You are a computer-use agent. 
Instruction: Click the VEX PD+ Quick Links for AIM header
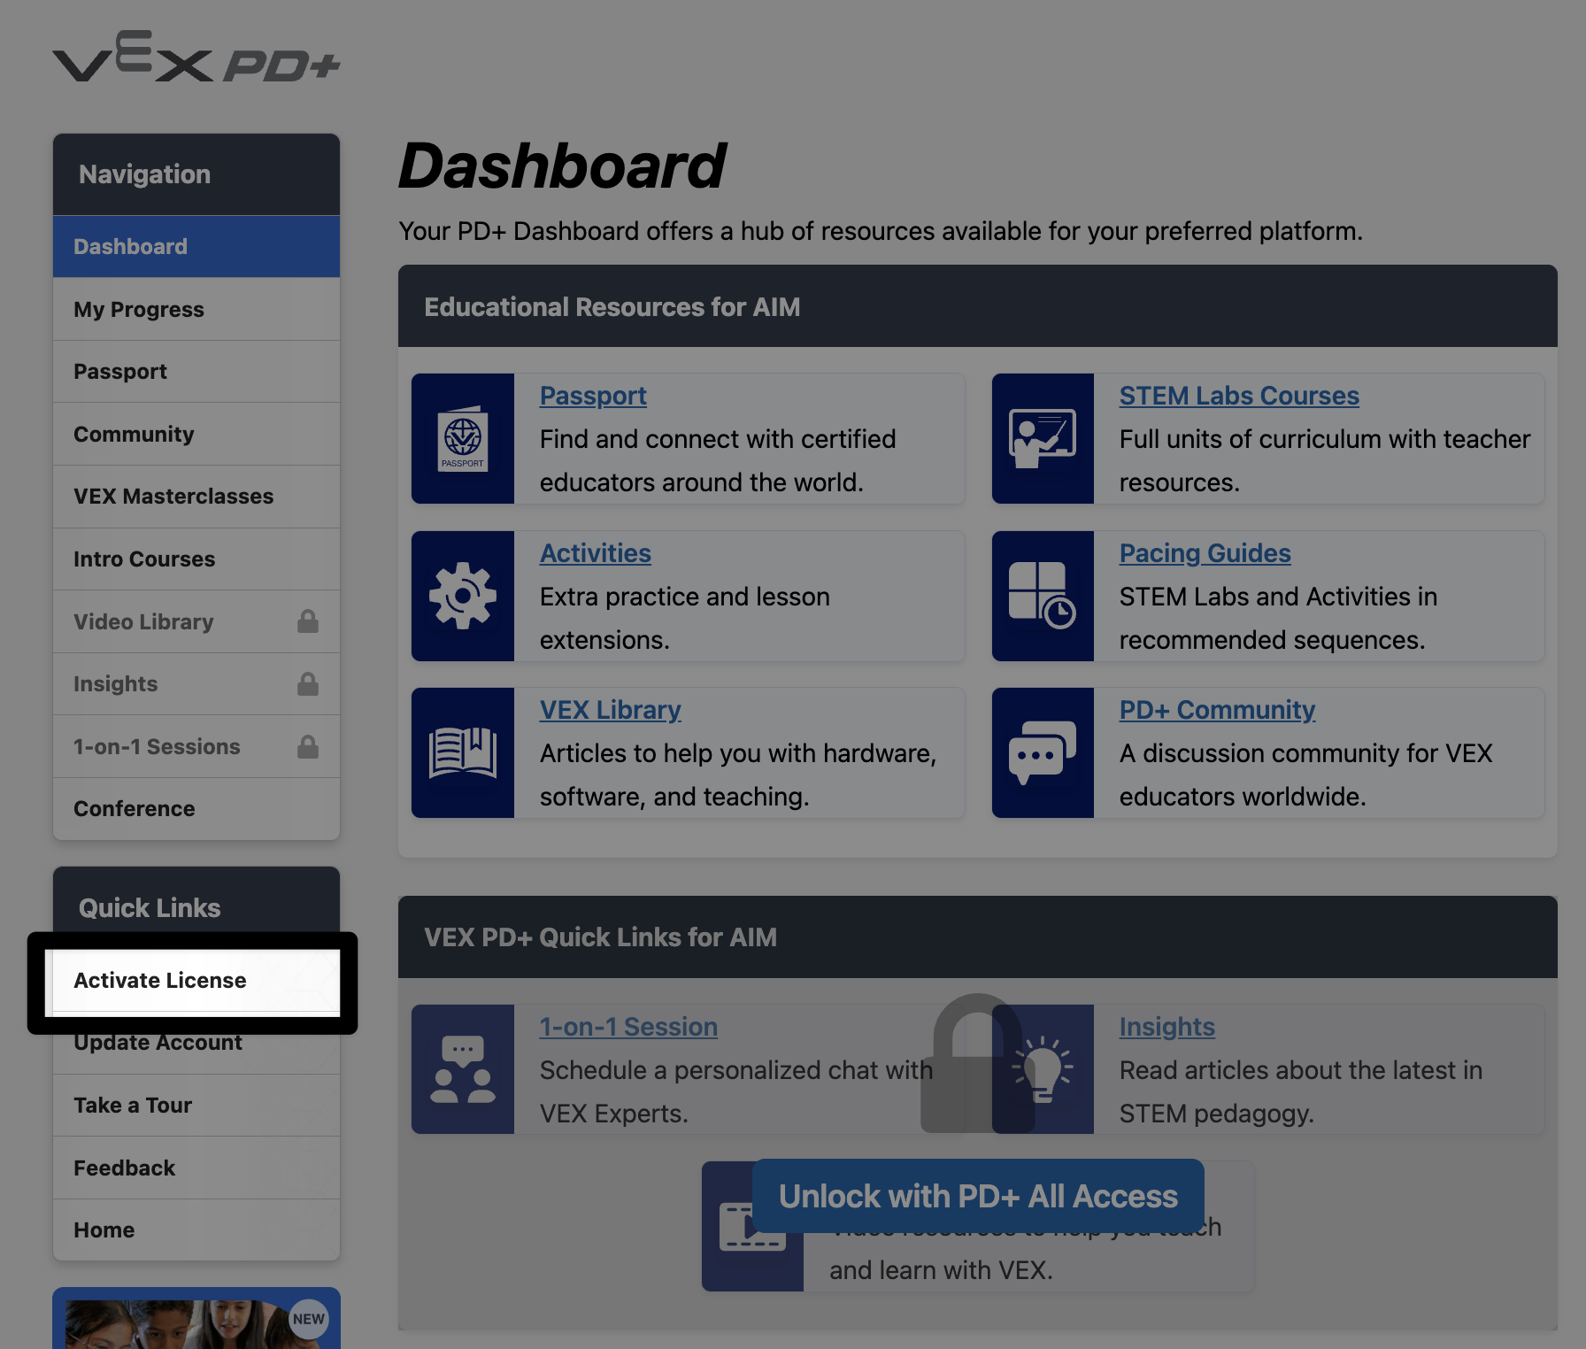(x=978, y=937)
